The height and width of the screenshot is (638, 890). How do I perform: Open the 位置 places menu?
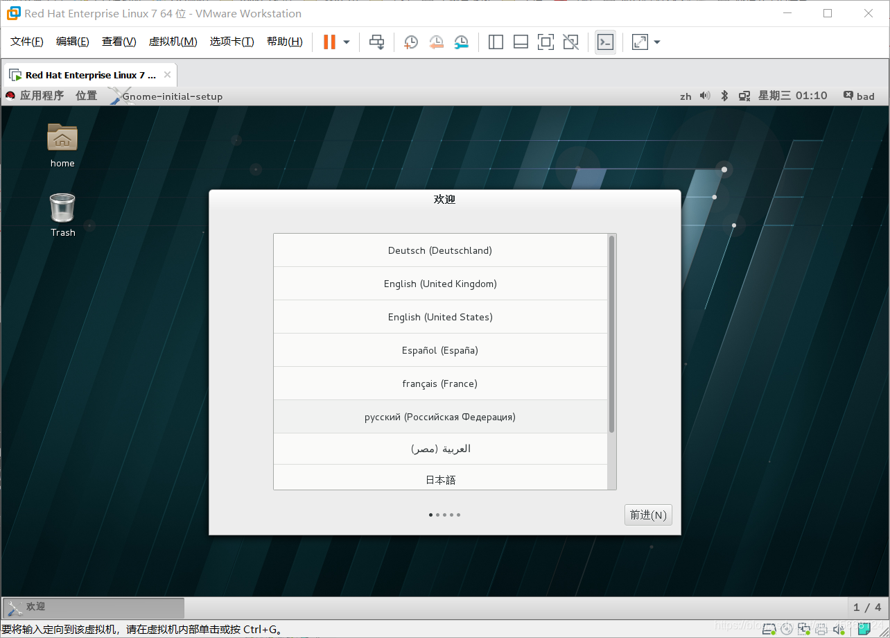pyautogui.click(x=87, y=96)
